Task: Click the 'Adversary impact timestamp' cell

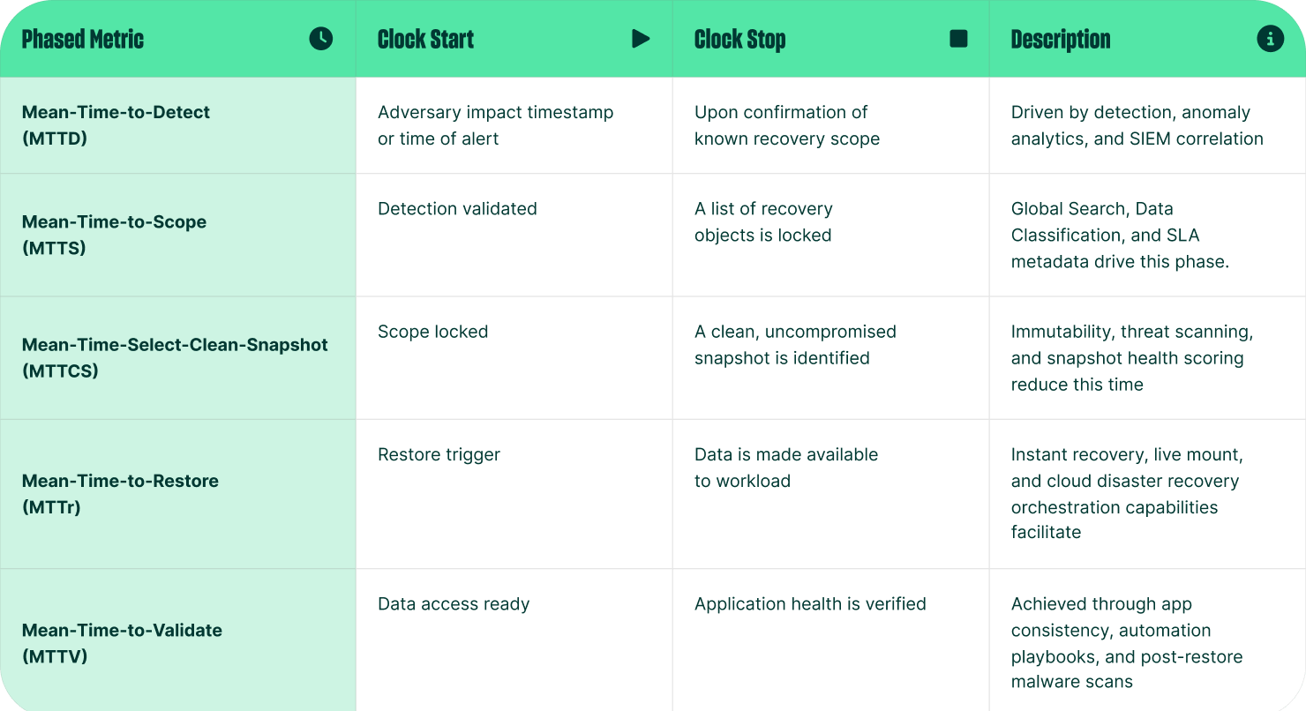Action: coord(495,125)
